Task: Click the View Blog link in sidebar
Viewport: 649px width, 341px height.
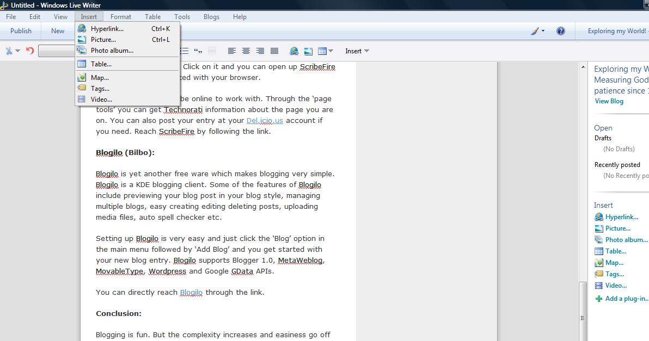Action: [609, 101]
